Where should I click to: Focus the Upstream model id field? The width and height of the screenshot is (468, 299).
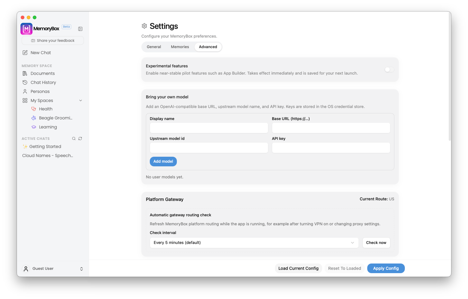[209, 148]
